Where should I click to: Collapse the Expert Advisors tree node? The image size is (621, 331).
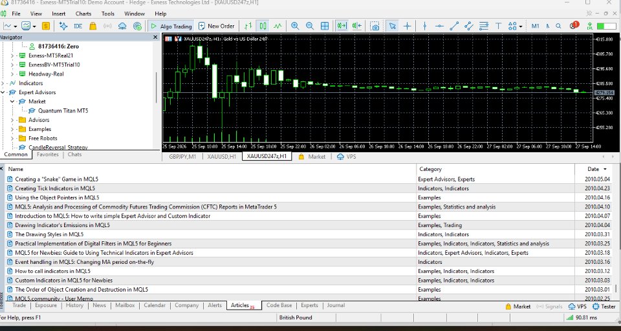3,92
